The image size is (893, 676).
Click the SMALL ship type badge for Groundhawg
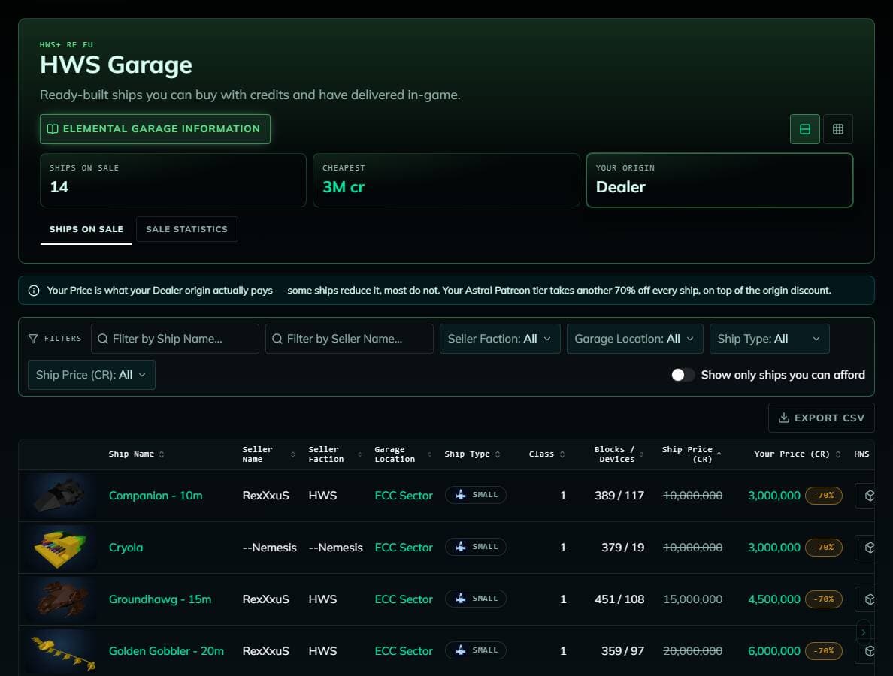tap(476, 599)
